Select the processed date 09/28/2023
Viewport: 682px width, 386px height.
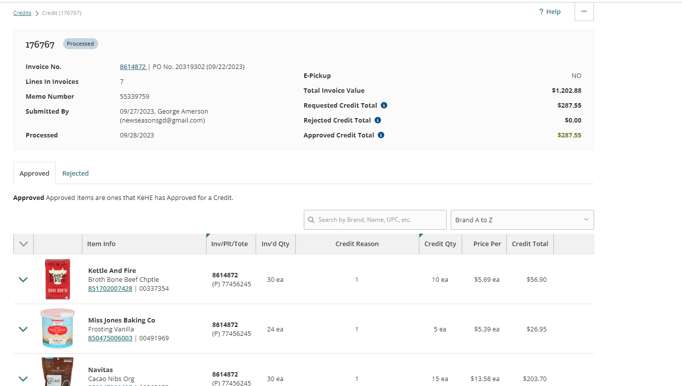137,135
